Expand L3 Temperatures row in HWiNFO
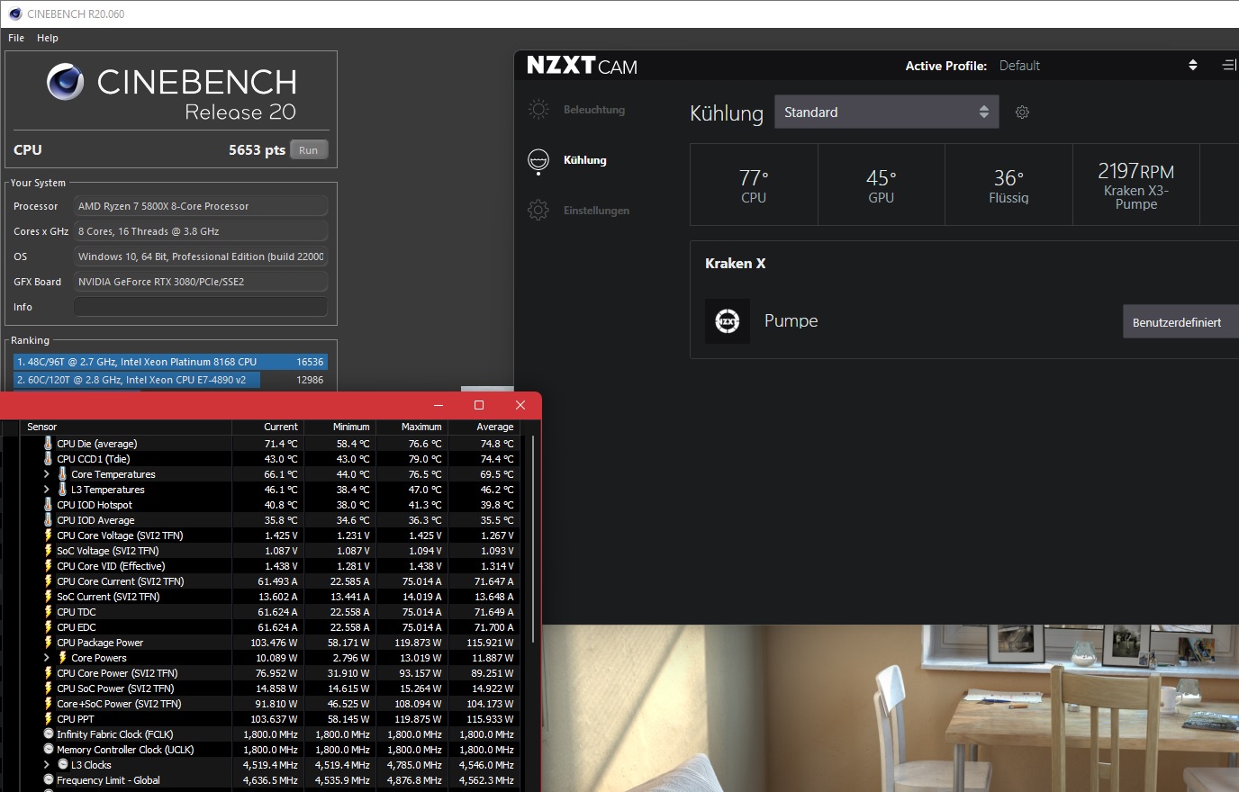1239x792 pixels. point(47,490)
